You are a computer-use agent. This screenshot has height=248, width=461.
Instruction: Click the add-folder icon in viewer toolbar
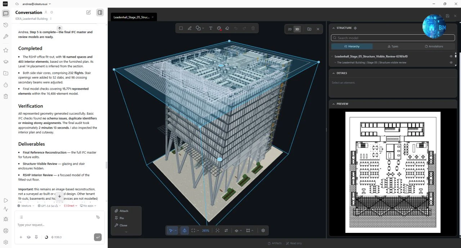tap(309, 29)
